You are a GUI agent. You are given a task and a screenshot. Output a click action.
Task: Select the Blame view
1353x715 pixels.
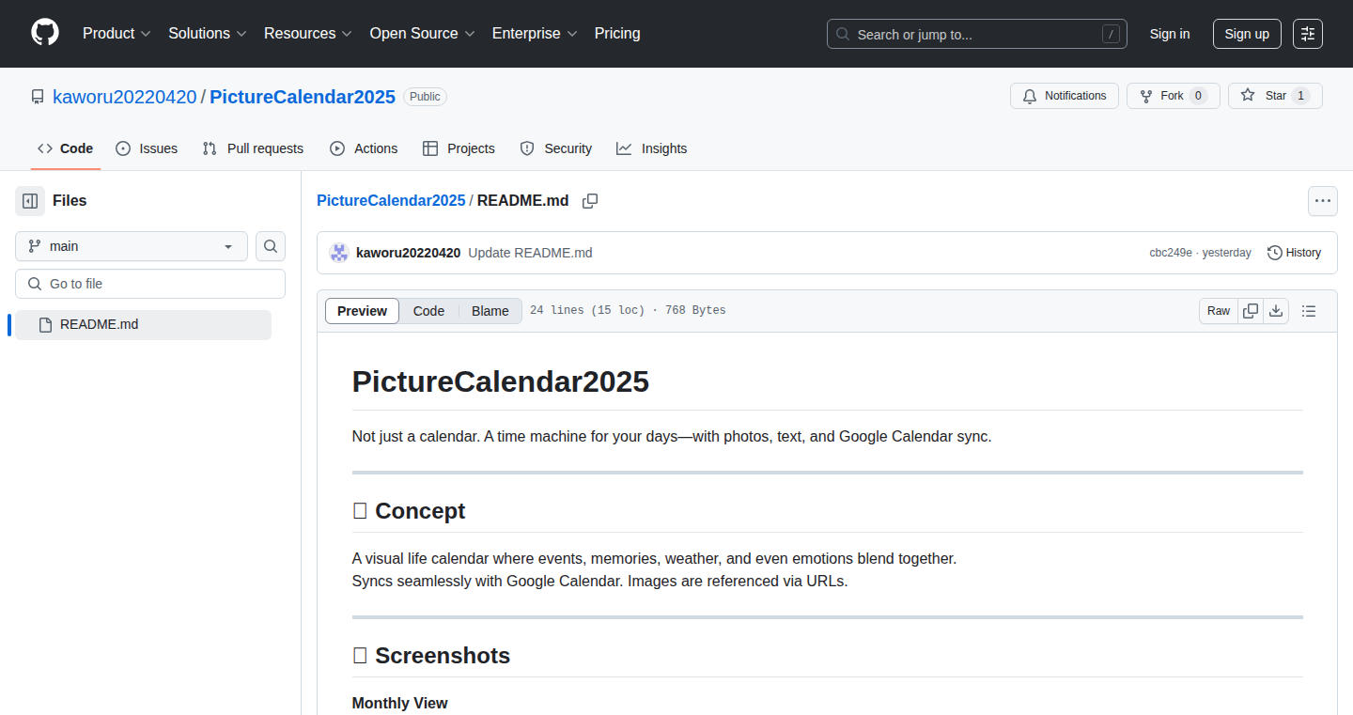(490, 311)
